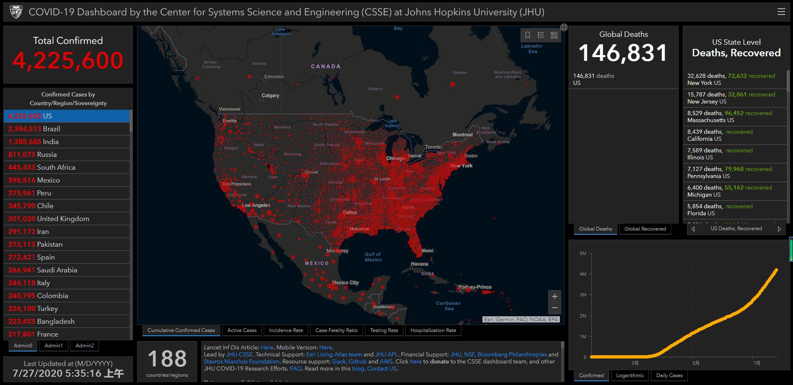The height and width of the screenshot is (385, 793).
Task: Select United Kingdom in the list
Action: (67, 219)
